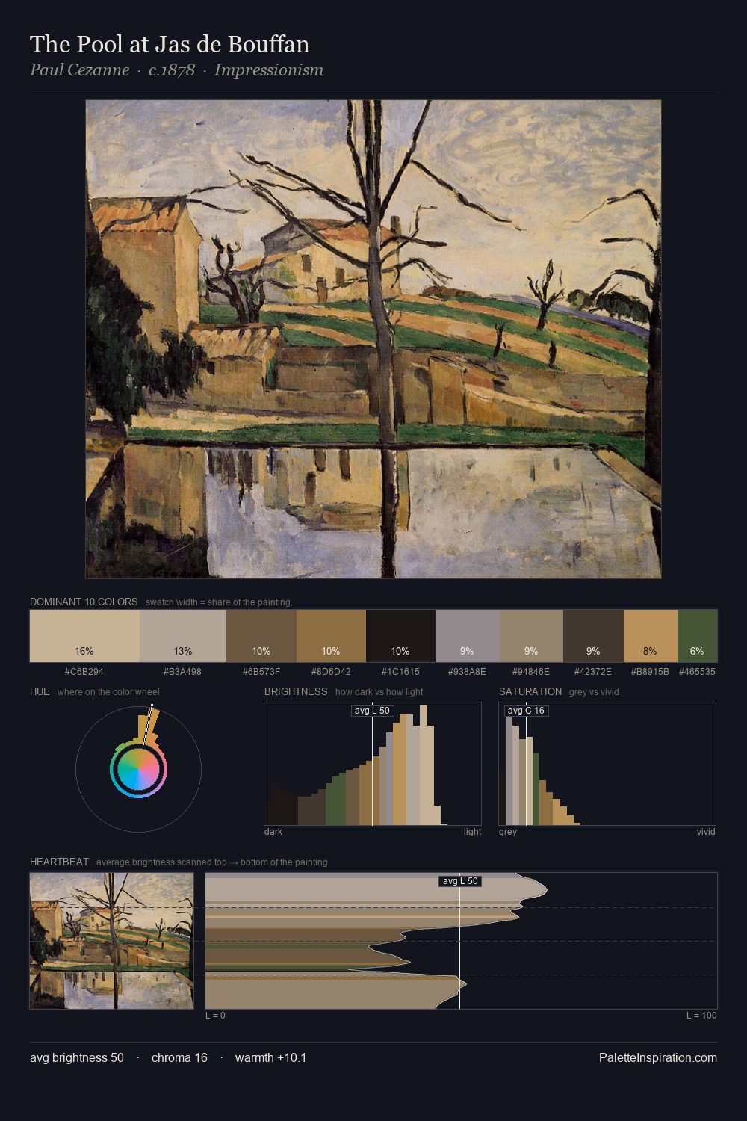Click the hex label #B8915B
This screenshot has height=1121, width=747.
pyautogui.click(x=649, y=672)
